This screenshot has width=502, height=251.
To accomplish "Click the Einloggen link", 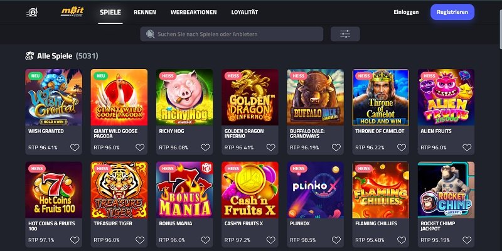I will pos(406,12).
